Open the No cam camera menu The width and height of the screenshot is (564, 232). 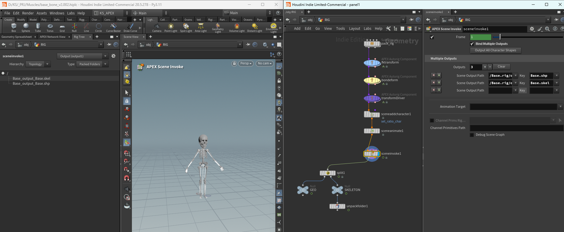(x=264, y=63)
